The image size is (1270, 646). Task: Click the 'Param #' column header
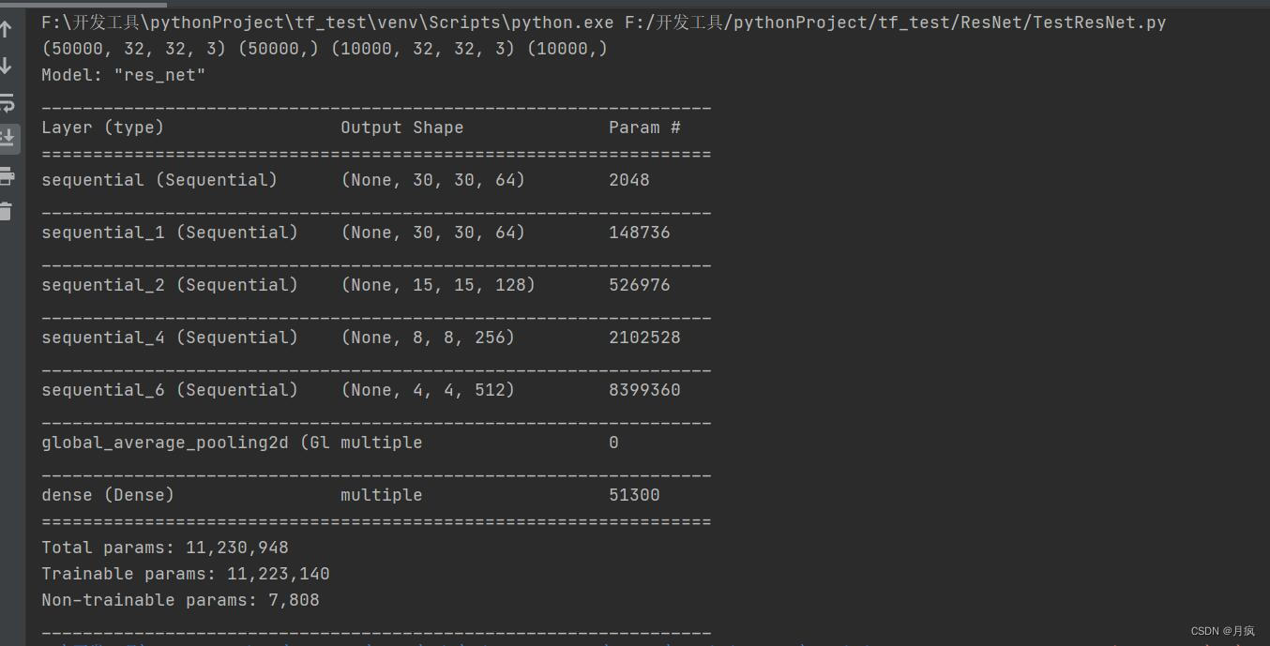click(x=644, y=128)
